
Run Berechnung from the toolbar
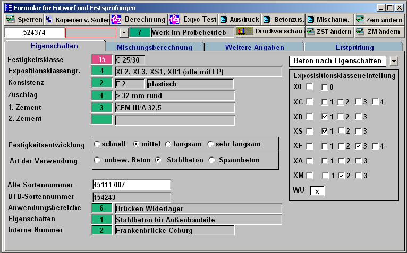(116, 20)
